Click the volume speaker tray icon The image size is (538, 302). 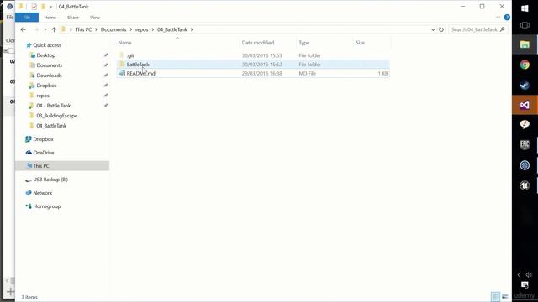pos(529,274)
